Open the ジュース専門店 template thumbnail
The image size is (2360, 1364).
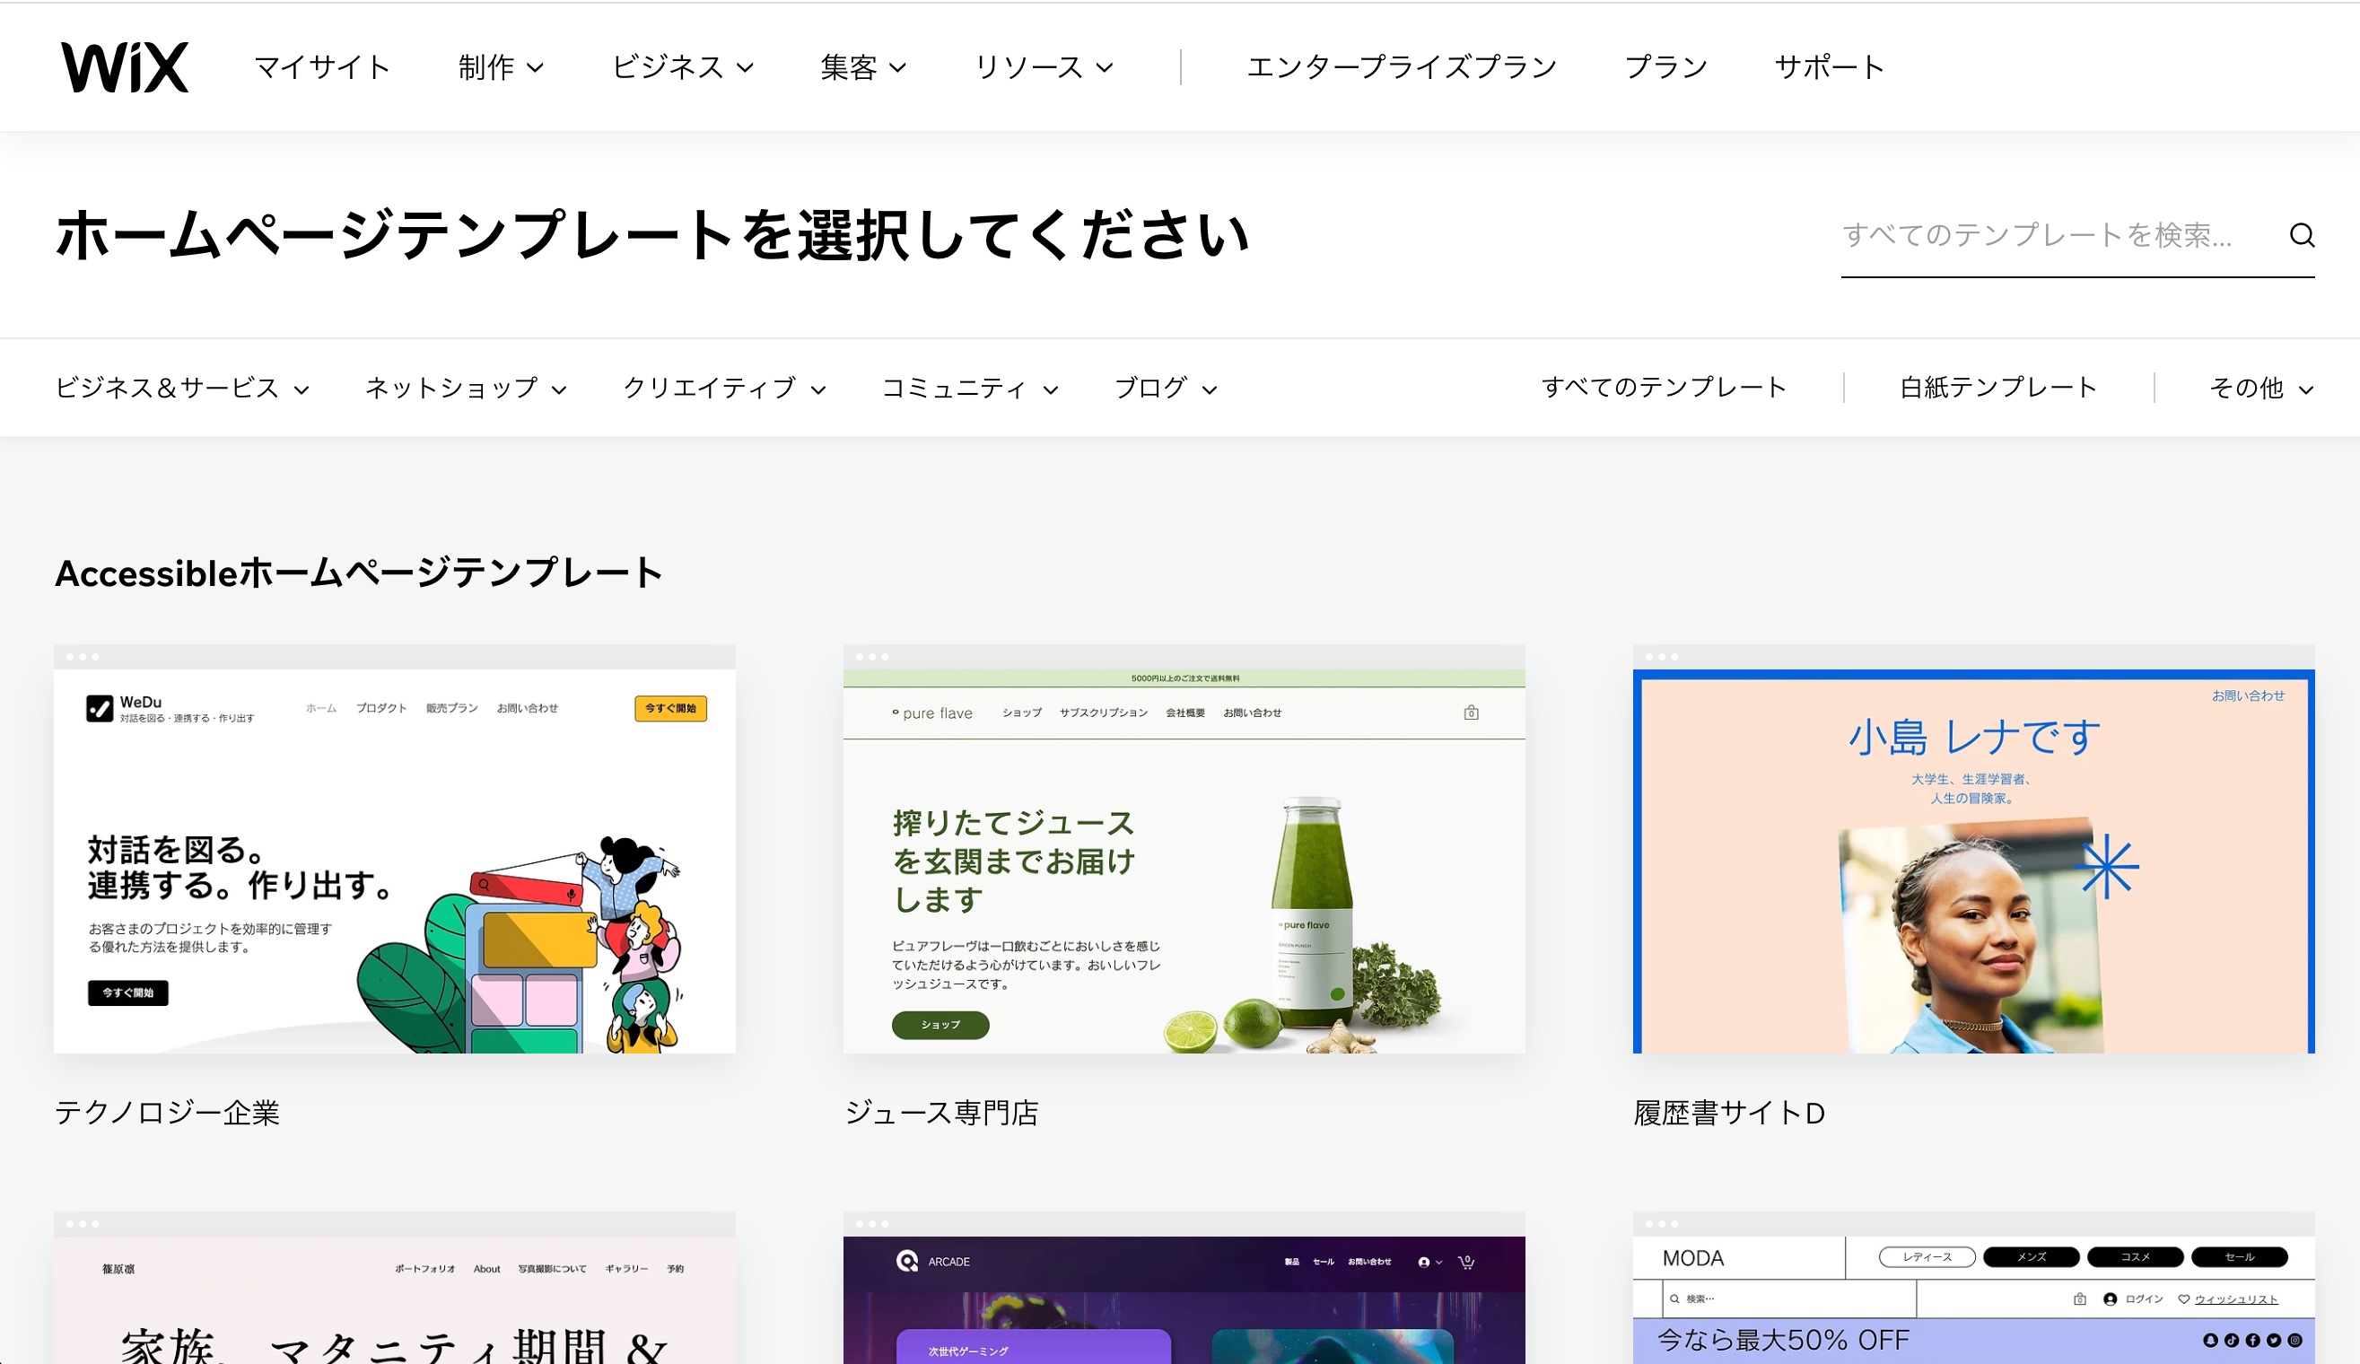(1184, 849)
